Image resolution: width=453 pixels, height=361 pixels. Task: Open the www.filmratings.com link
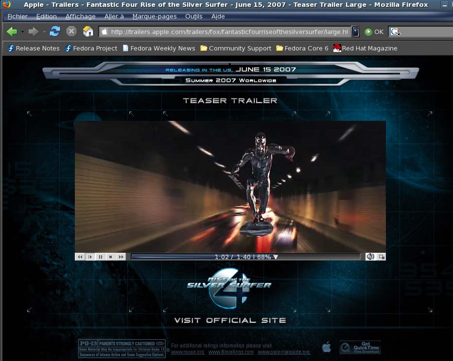(x=231, y=352)
